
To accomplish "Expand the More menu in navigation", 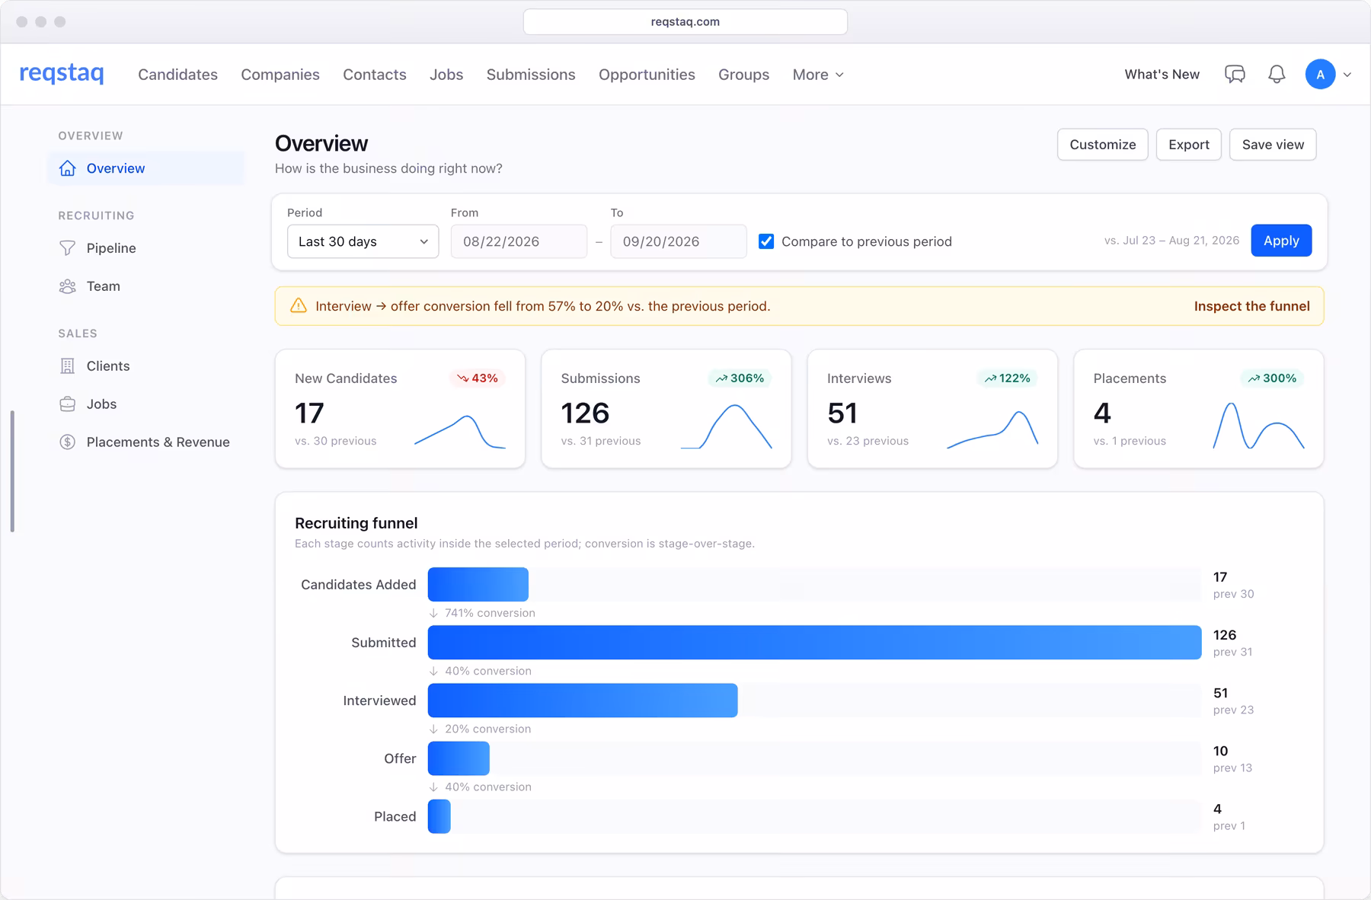I will [x=818, y=75].
